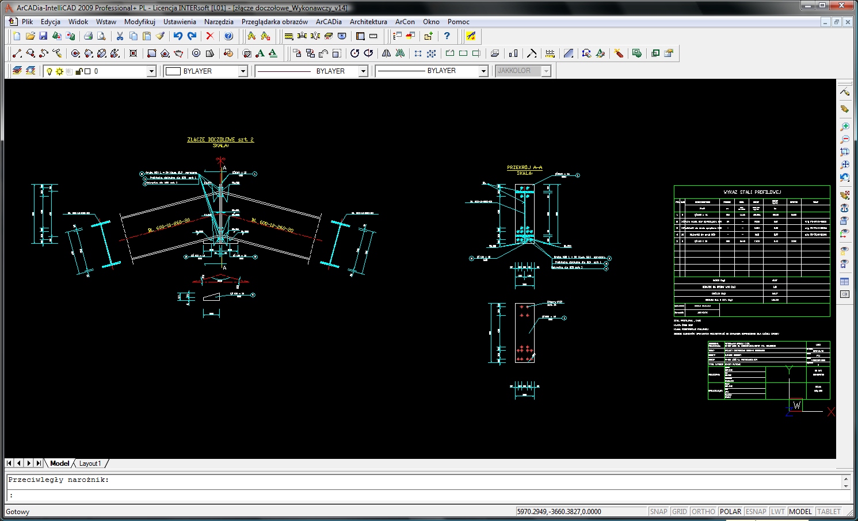Open the BYLAYER linetype dropdown

tap(363, 71)
